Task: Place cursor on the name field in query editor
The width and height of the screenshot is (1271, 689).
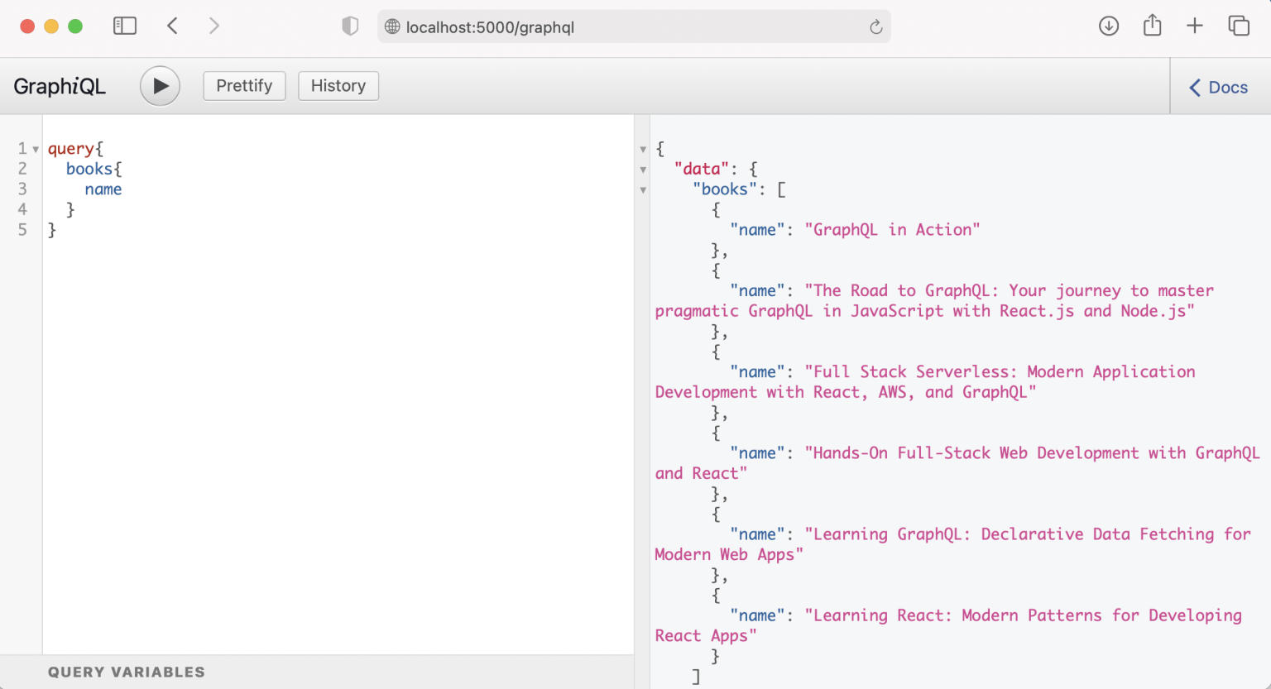Action: pos(103,189)
